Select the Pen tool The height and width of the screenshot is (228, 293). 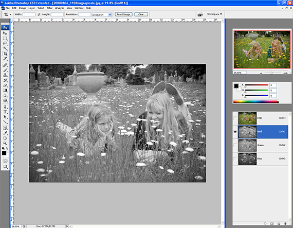click(5, 107)
